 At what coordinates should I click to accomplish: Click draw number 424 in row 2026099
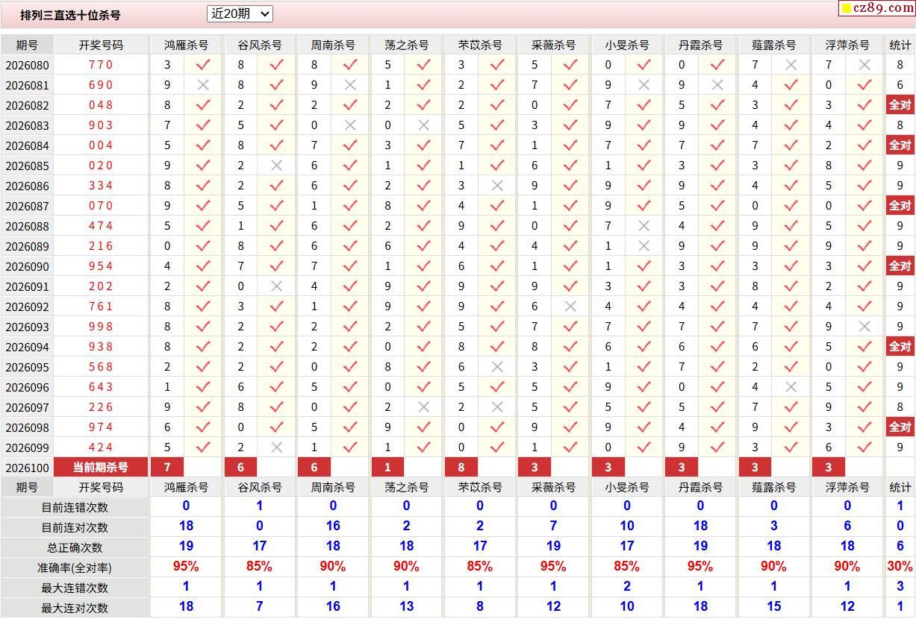(x=101, y=447)
